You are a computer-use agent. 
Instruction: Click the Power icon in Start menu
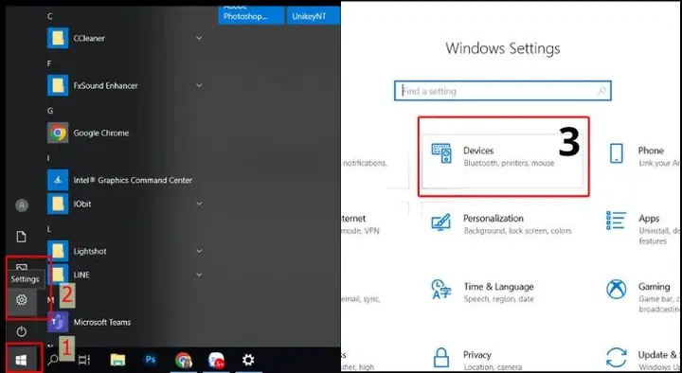point(21,331)
